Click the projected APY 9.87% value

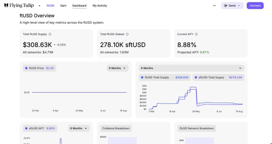[204, 52]
